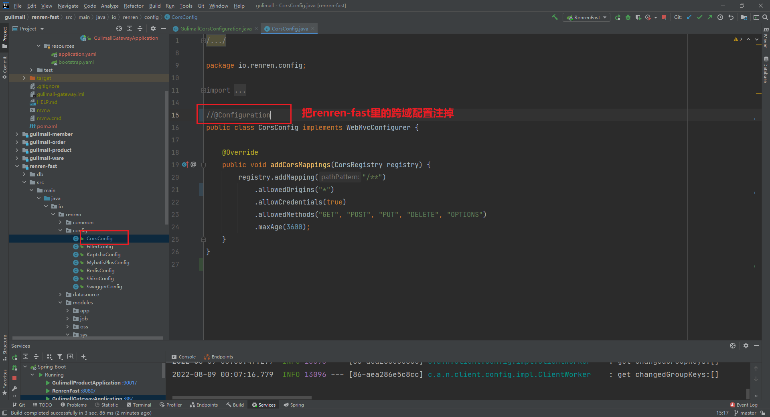
Task: Open the Maven side panel
Action: [766, 38]
